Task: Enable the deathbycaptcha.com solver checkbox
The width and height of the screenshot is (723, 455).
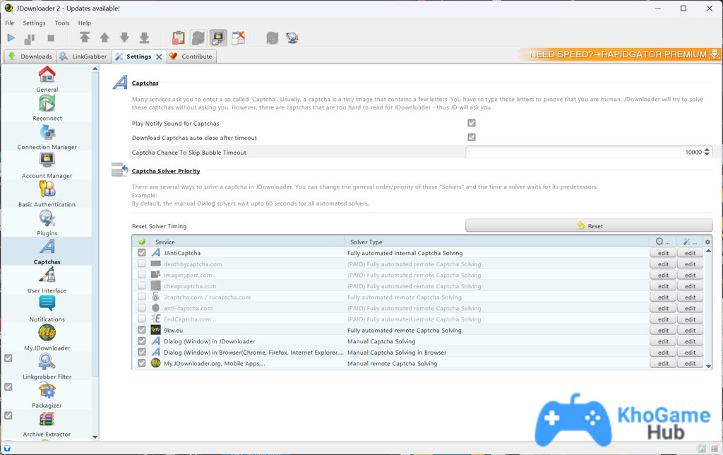Action: (141, 264)
